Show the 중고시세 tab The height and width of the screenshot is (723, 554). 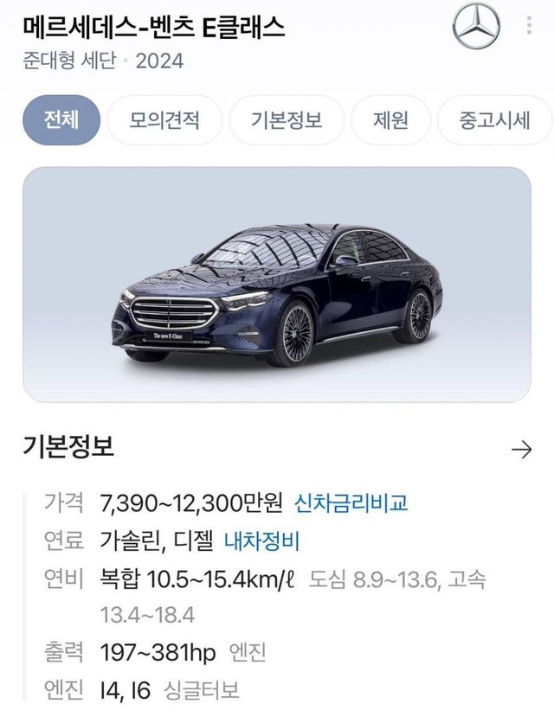(x=494, y=119)
